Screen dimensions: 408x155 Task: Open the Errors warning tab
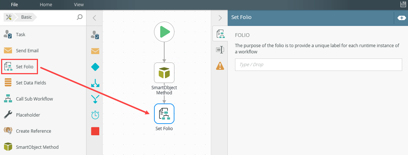coord(220,65)
